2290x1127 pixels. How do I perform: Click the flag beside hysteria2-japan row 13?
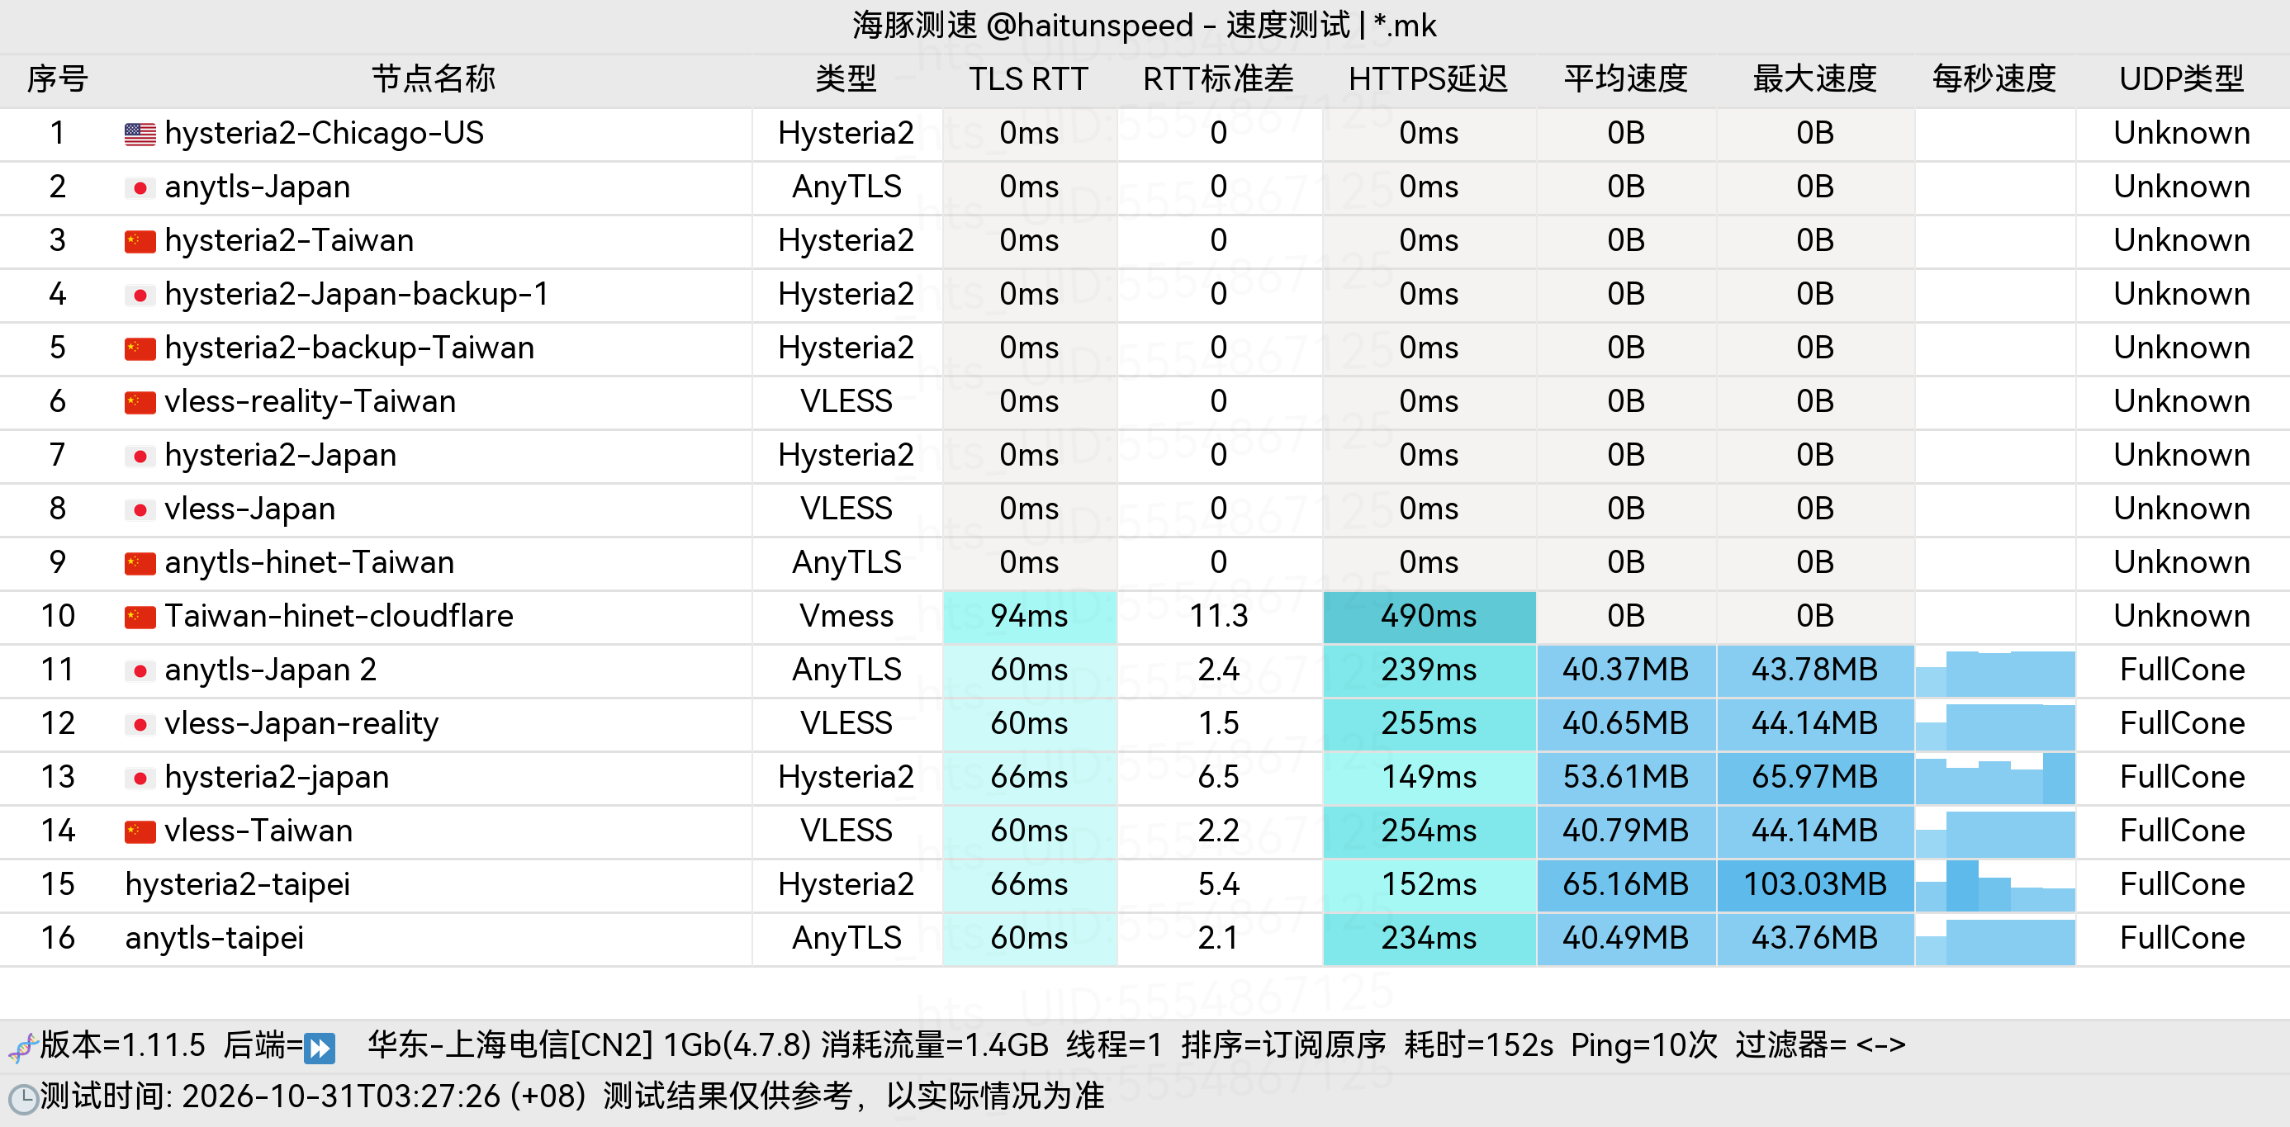(140, 778)
